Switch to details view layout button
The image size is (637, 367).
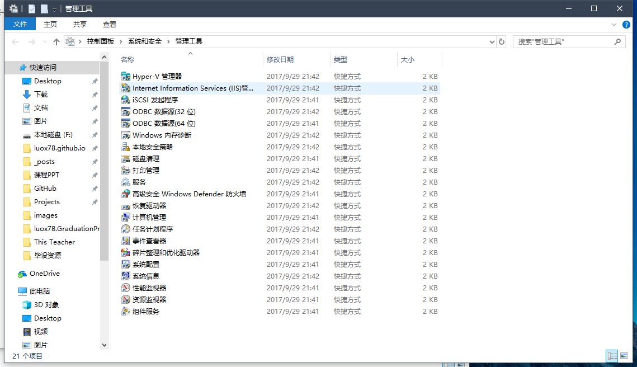click(x=612, y=356)
